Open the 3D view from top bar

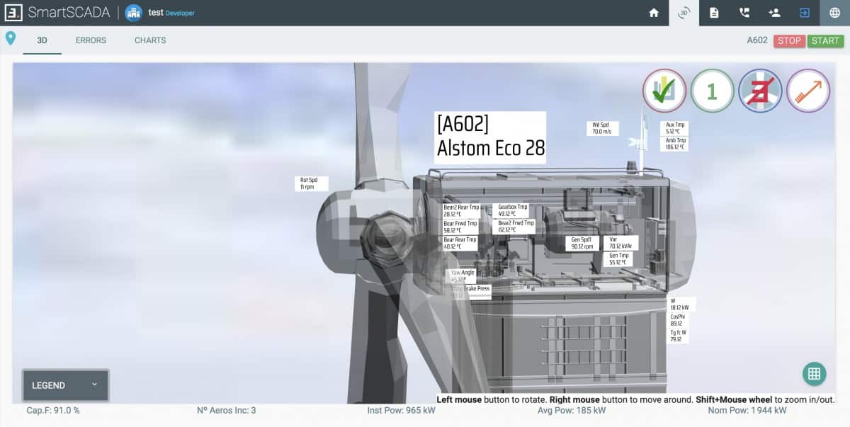pyautogui.click(x=684, y=13)
